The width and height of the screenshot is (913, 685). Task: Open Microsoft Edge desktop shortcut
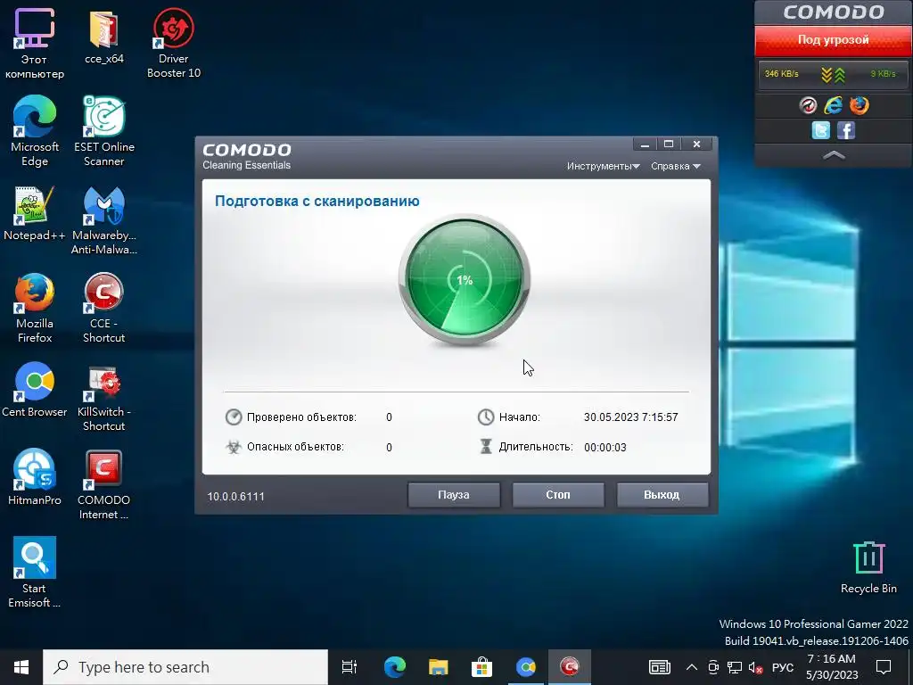(35, 131)
